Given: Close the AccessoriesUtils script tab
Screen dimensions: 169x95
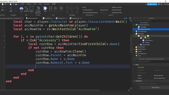Looking at the screenshot, I should 39,18.
